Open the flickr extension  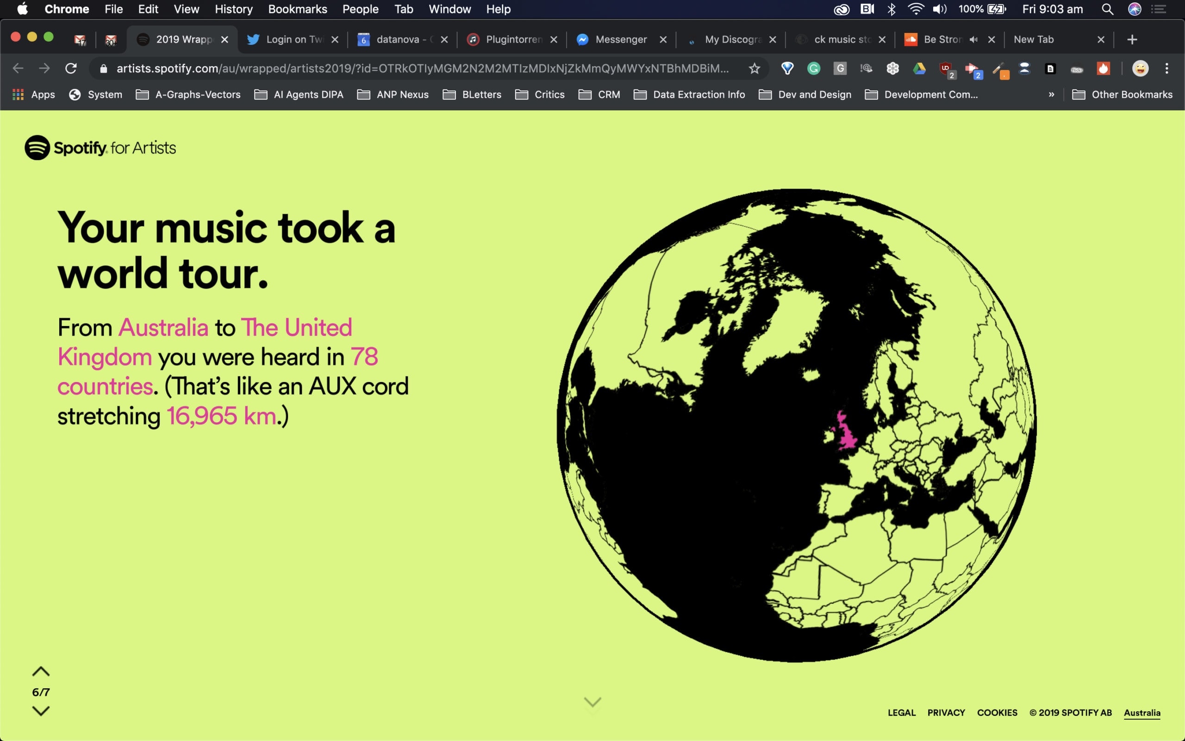pos(1077,69)
